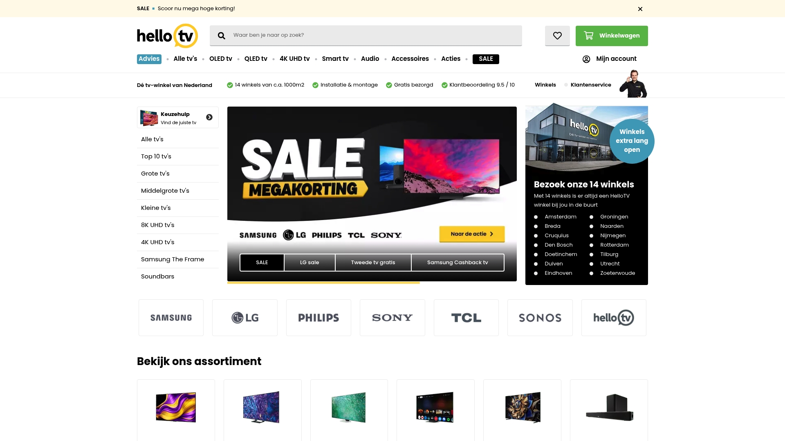
Task: Click the Winkels extra lang open badge
Action: (x=632, y=141)
